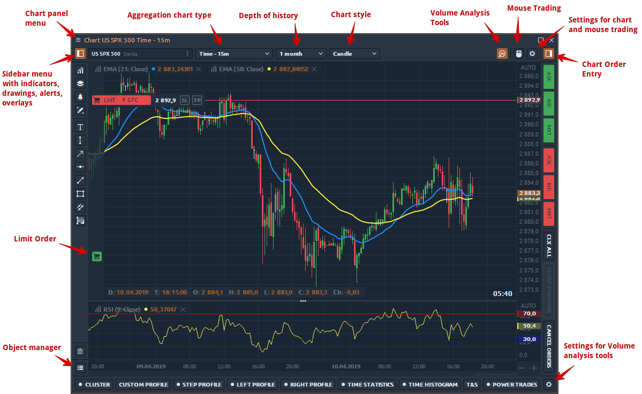Image resolution: width=642 pixels, height=394 pixels.
Task: Open the indicators menu in the sidebar
Action: coord(80,70)
